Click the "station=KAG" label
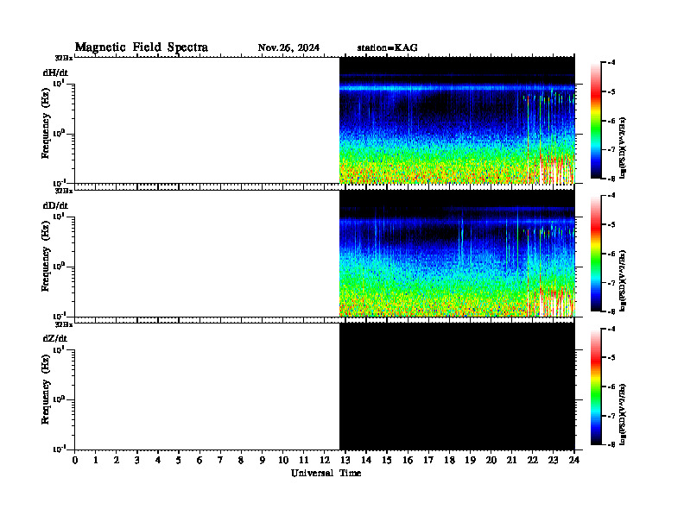The width and height of the screenshot is (684, 528). 387,47
